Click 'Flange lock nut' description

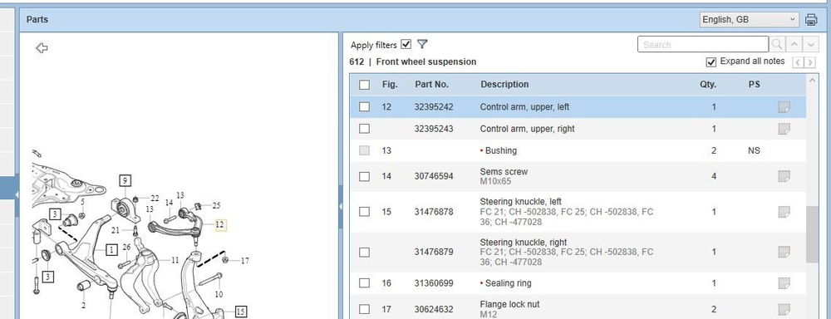point(509,305)
